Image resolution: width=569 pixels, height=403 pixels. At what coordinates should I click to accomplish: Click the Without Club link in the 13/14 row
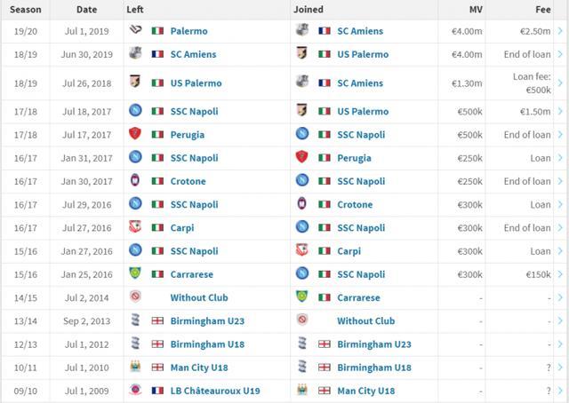click(365, 321)
